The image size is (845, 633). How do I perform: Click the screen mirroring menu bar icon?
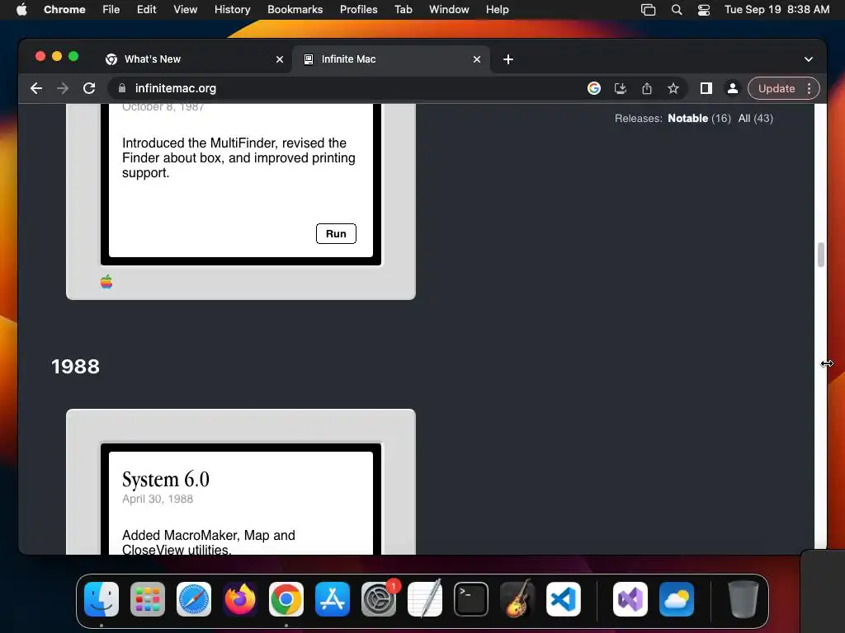click(x=649, y=10)
